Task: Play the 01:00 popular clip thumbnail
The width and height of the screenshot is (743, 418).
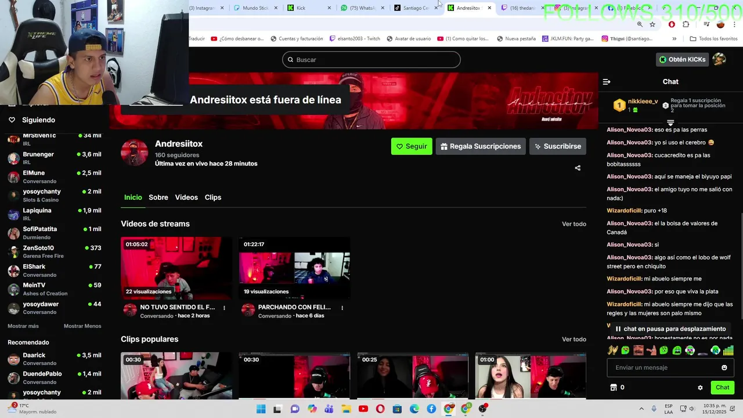Action: 531,376
